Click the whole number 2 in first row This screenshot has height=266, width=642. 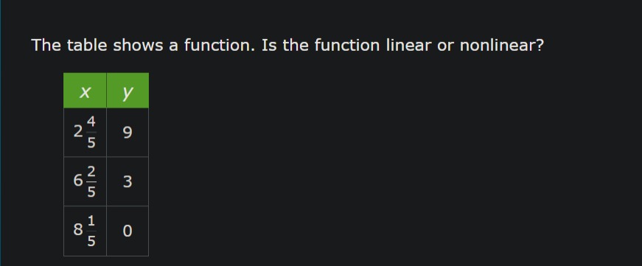click(78, 132)
